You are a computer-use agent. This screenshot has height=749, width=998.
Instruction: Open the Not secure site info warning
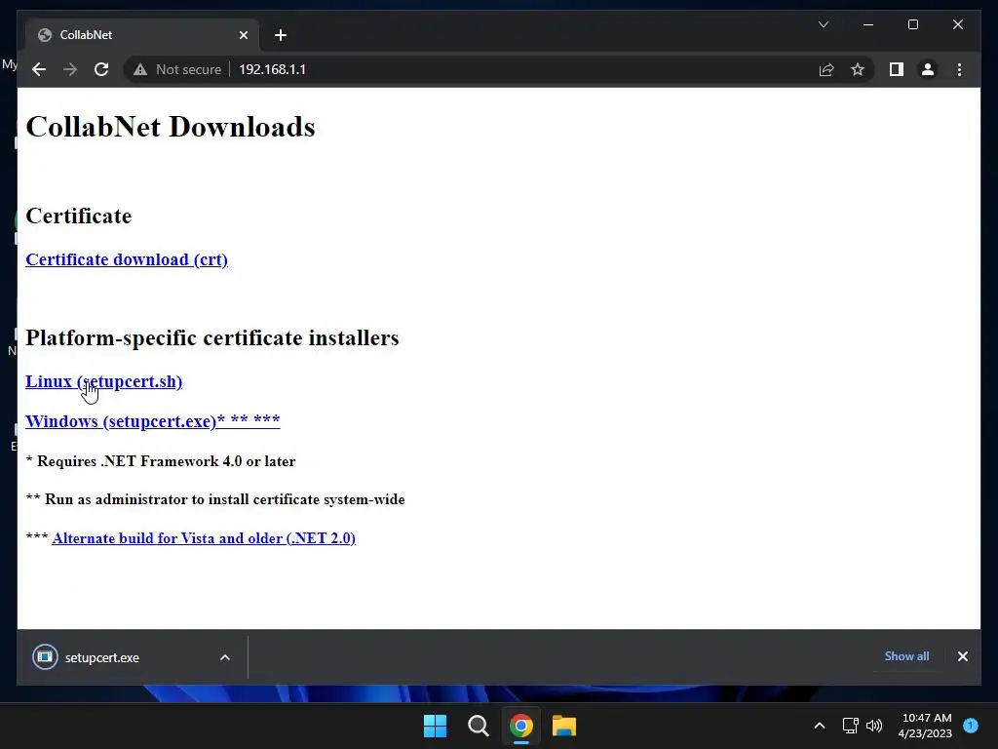pos(177,69)
